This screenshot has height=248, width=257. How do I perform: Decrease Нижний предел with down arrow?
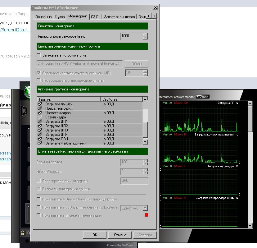pos(145,173)
